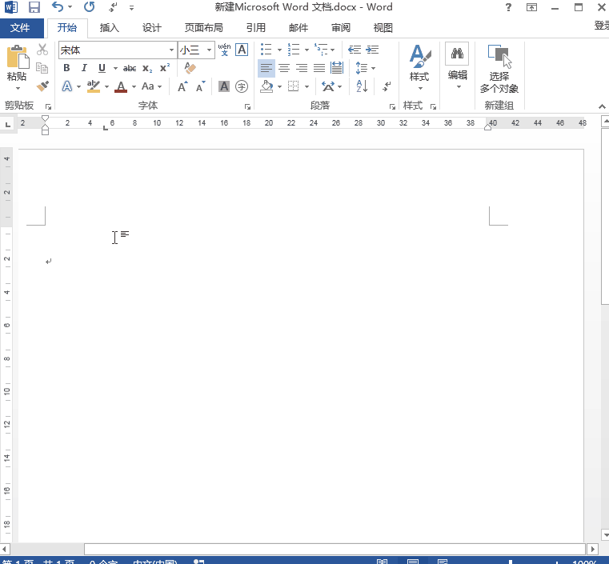Toggle Underline formatting

tap(102, 68)
